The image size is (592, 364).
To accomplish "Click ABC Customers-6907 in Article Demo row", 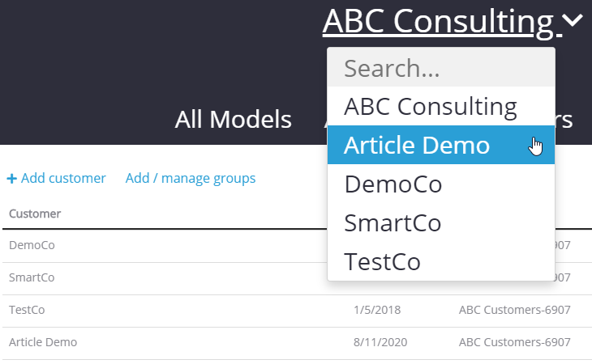I will pyautogui.click(x=515, y=342).
